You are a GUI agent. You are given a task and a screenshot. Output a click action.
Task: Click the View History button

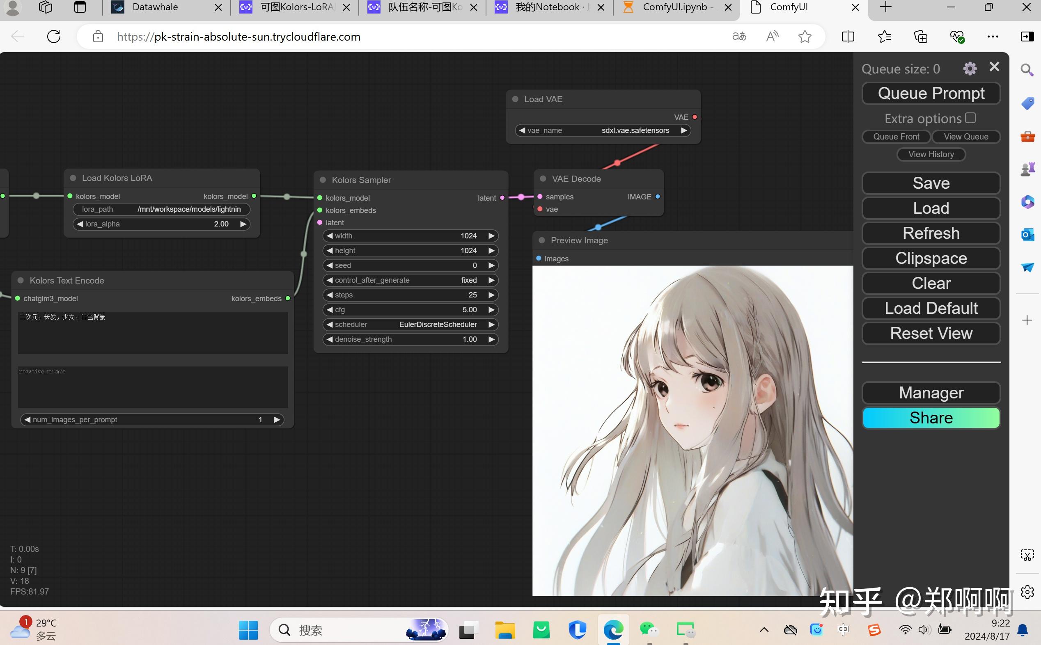pos(931,154)
